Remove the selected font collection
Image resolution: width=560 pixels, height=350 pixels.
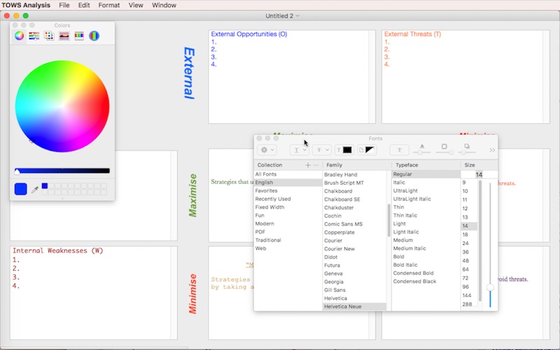pos(316,165)
